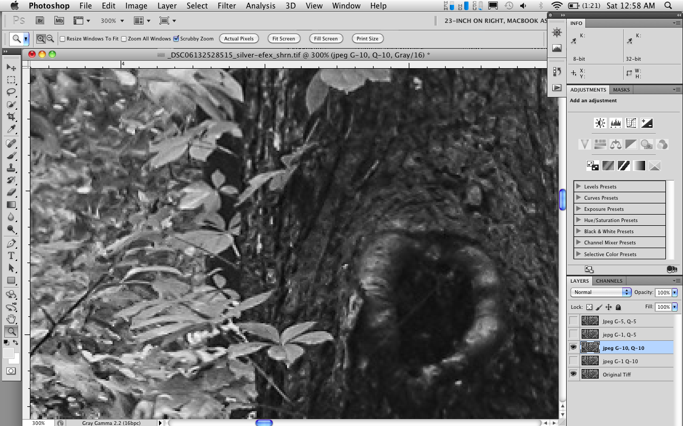Select the History Brush tool

click(x=11, y=181)
